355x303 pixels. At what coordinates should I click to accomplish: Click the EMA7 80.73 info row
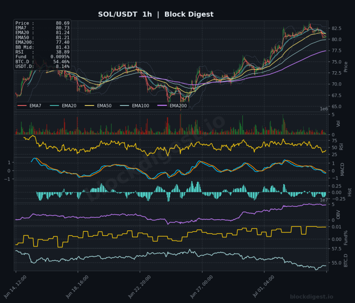(43, 28)
